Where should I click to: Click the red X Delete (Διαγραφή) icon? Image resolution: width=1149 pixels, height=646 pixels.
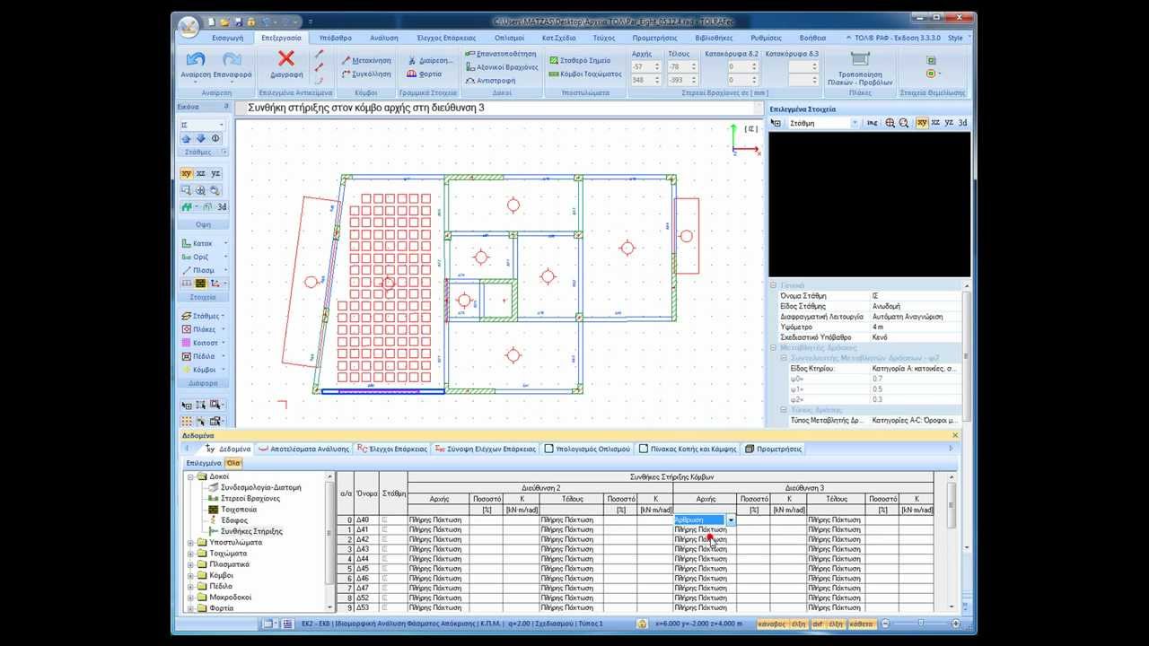coord(286,58)
